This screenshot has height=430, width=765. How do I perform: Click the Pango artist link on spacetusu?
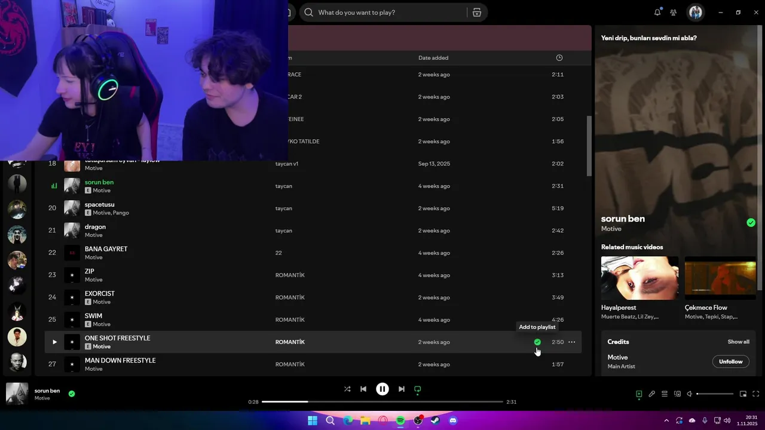pyautogui.click(x=121, y=213)
